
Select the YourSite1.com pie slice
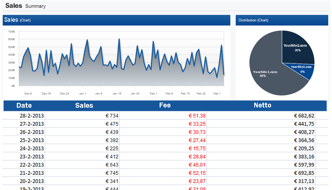(265, 72)
